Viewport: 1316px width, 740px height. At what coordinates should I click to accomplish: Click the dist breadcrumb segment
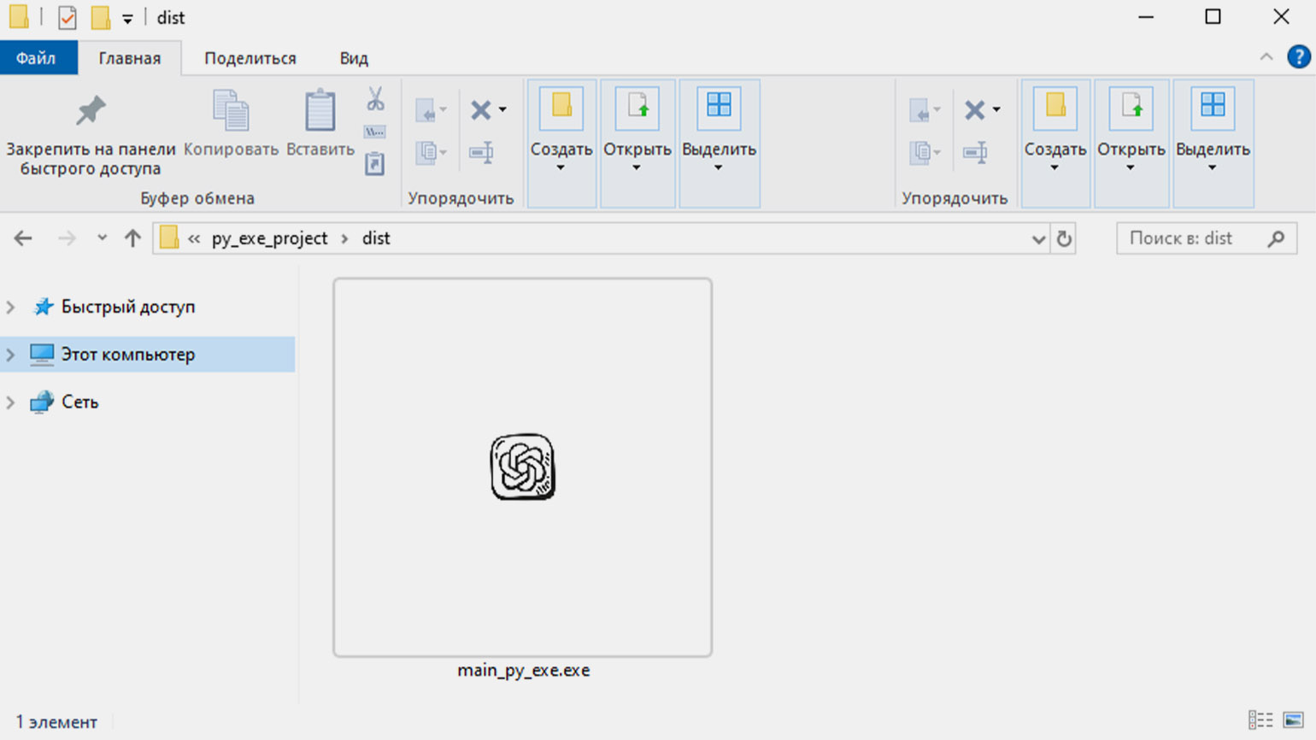point(376,238)
